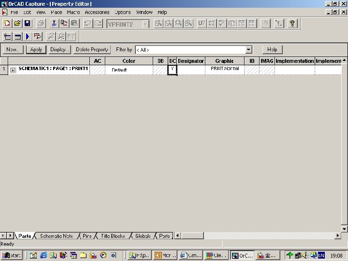
Task: Open the Filter by dropdown arrow
Action: click(249, 50)
